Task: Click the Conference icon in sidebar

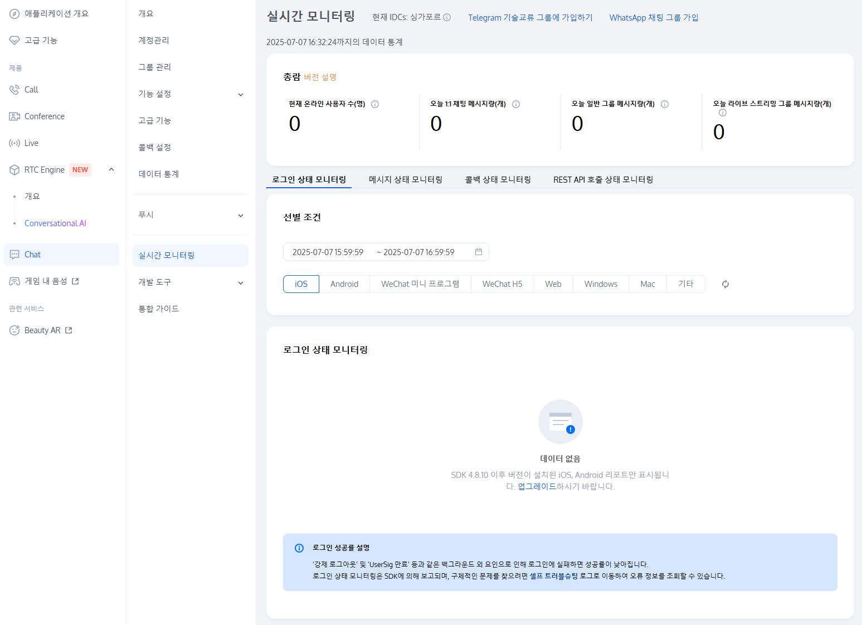Action: pyautogui.click(x=14, y=116)
